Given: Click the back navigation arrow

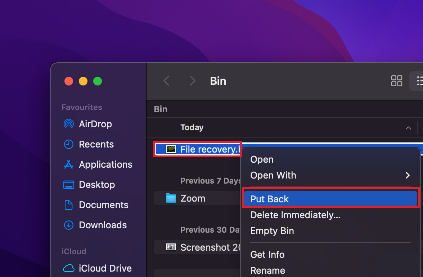Looking at the screenshot, I should click(x=166, y=81).
